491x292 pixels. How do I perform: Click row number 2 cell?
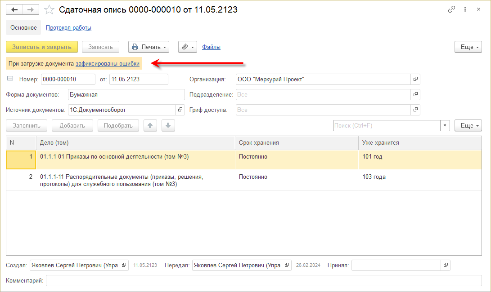click(21, 180)
